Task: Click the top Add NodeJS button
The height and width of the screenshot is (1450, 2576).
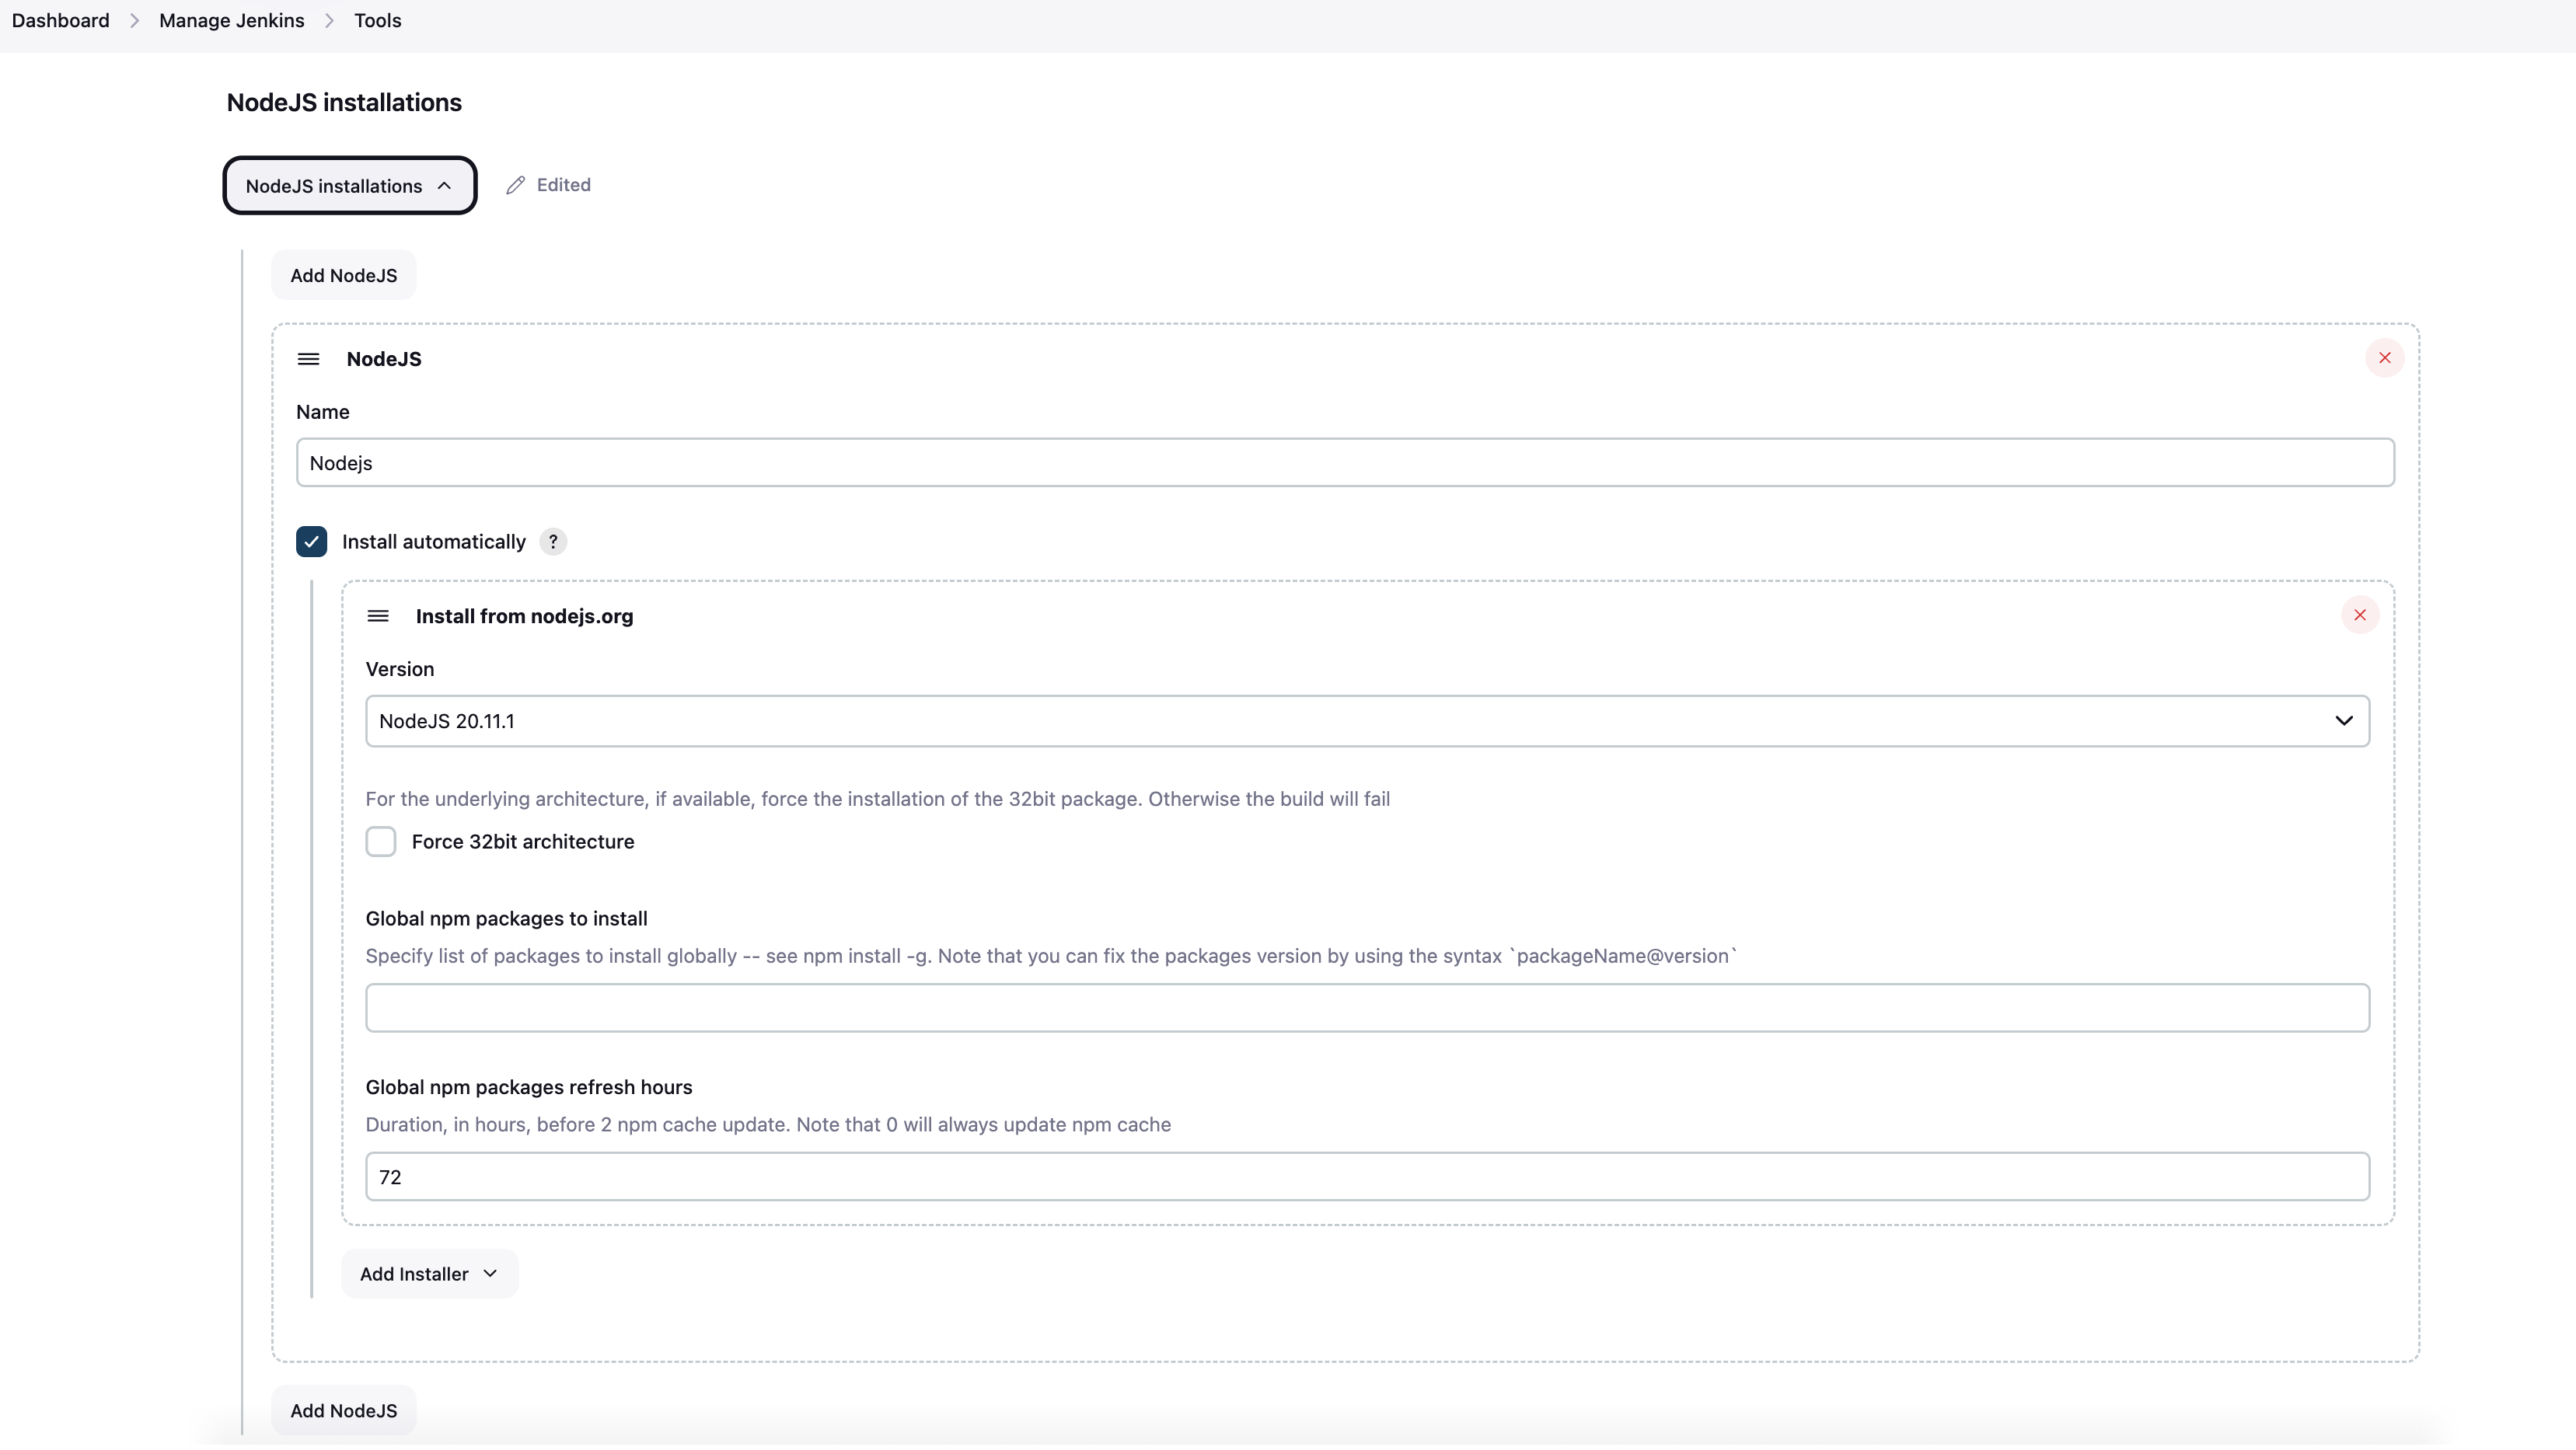Action: (343, 275)
